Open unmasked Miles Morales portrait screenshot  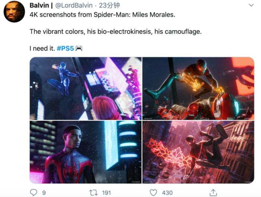click(85, 152)
